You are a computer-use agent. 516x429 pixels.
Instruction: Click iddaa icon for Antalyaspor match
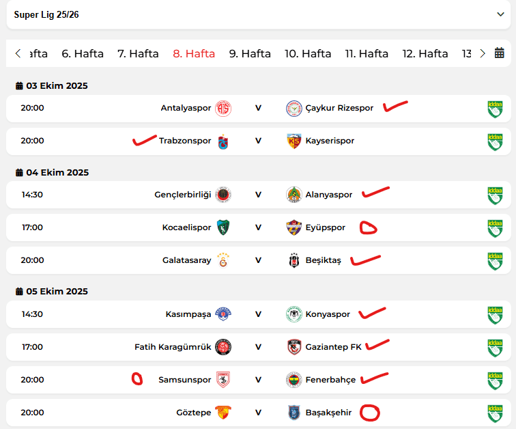click(x=494, y=109)
